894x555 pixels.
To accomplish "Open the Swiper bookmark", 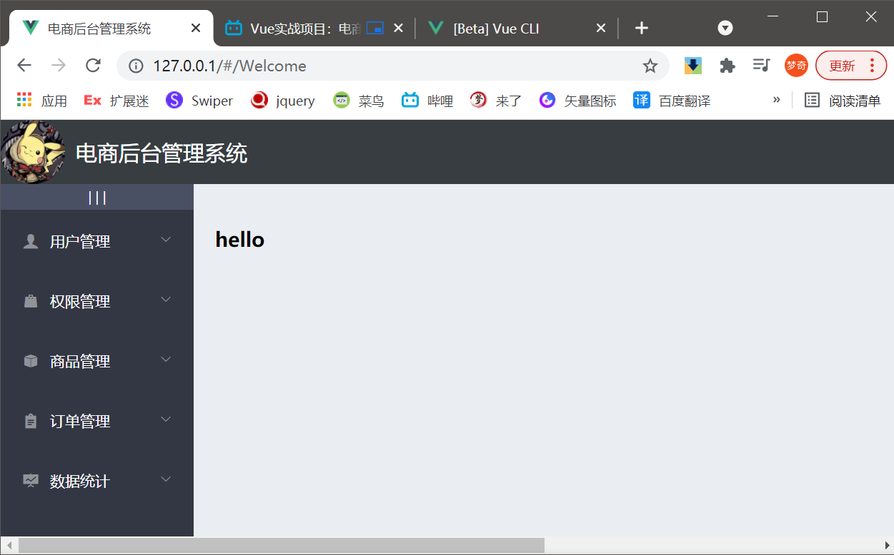I will (199, 101).
